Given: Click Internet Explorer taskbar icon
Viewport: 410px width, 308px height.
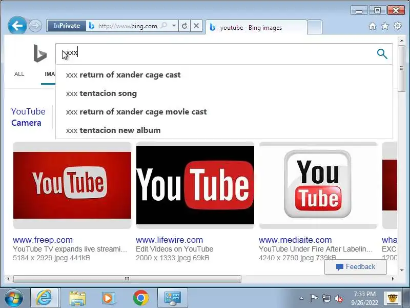Looking at the screenshot, I should (44, 298).
